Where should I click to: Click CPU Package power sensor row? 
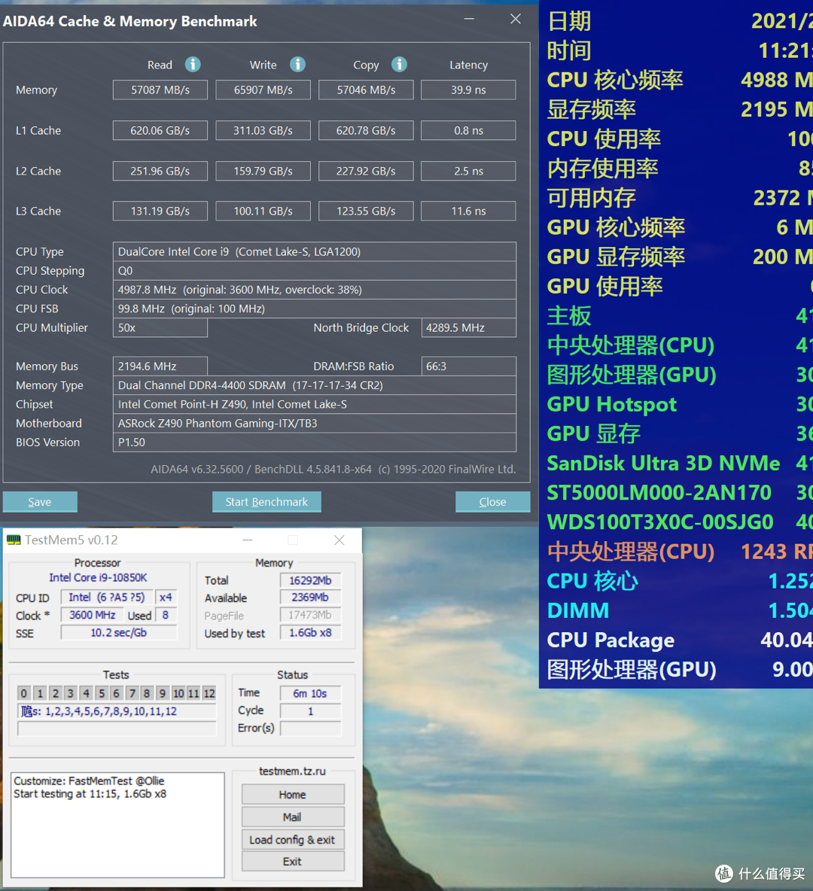tap(680, 640)
